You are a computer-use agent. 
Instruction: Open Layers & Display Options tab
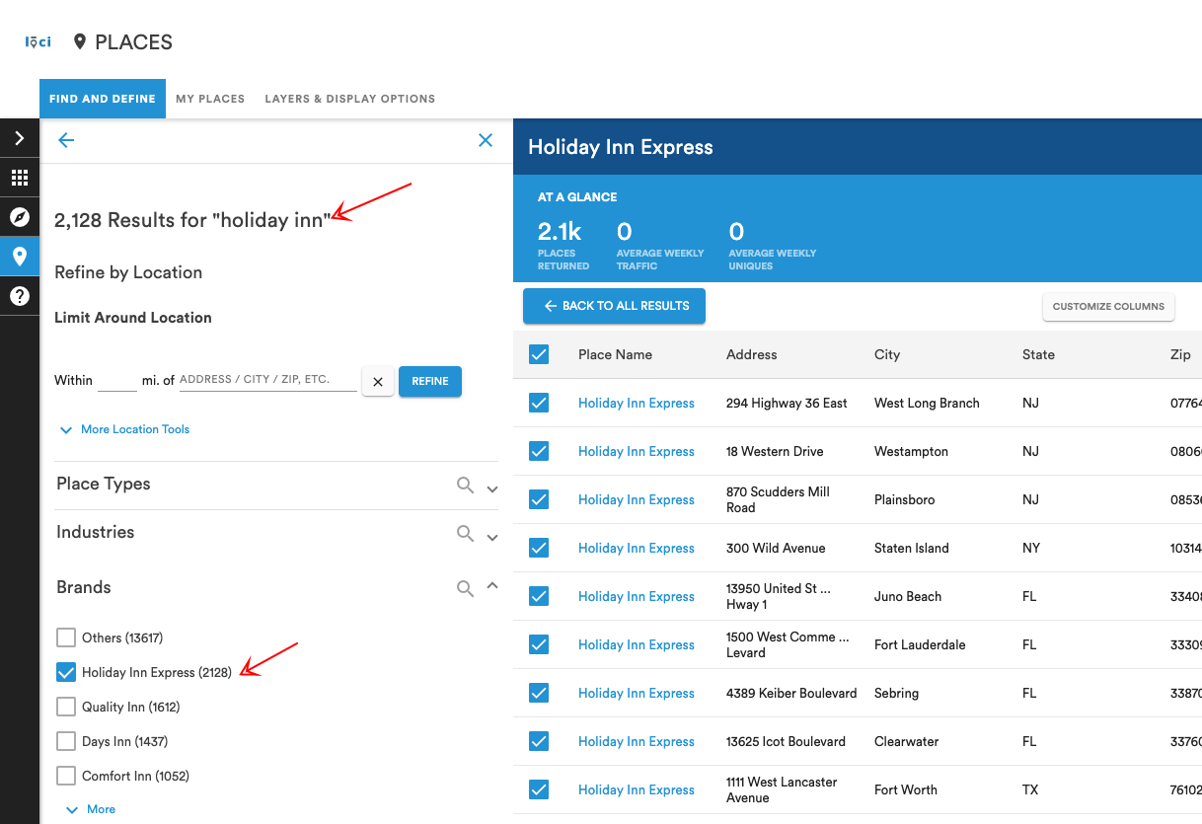click(x=350, y=99)
